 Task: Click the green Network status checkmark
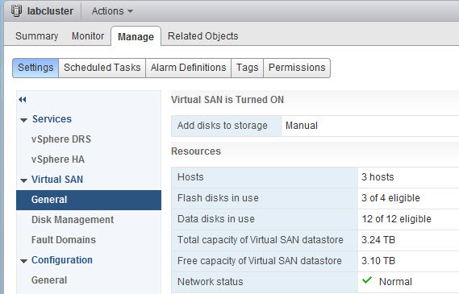tap(367, 280)
